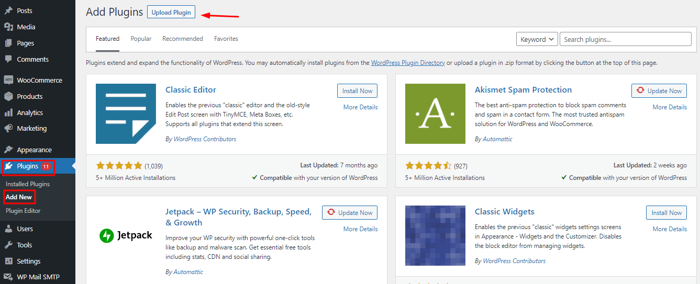Click the Users icon in sidebar
The image size is (700, 284).
(8, 229)
